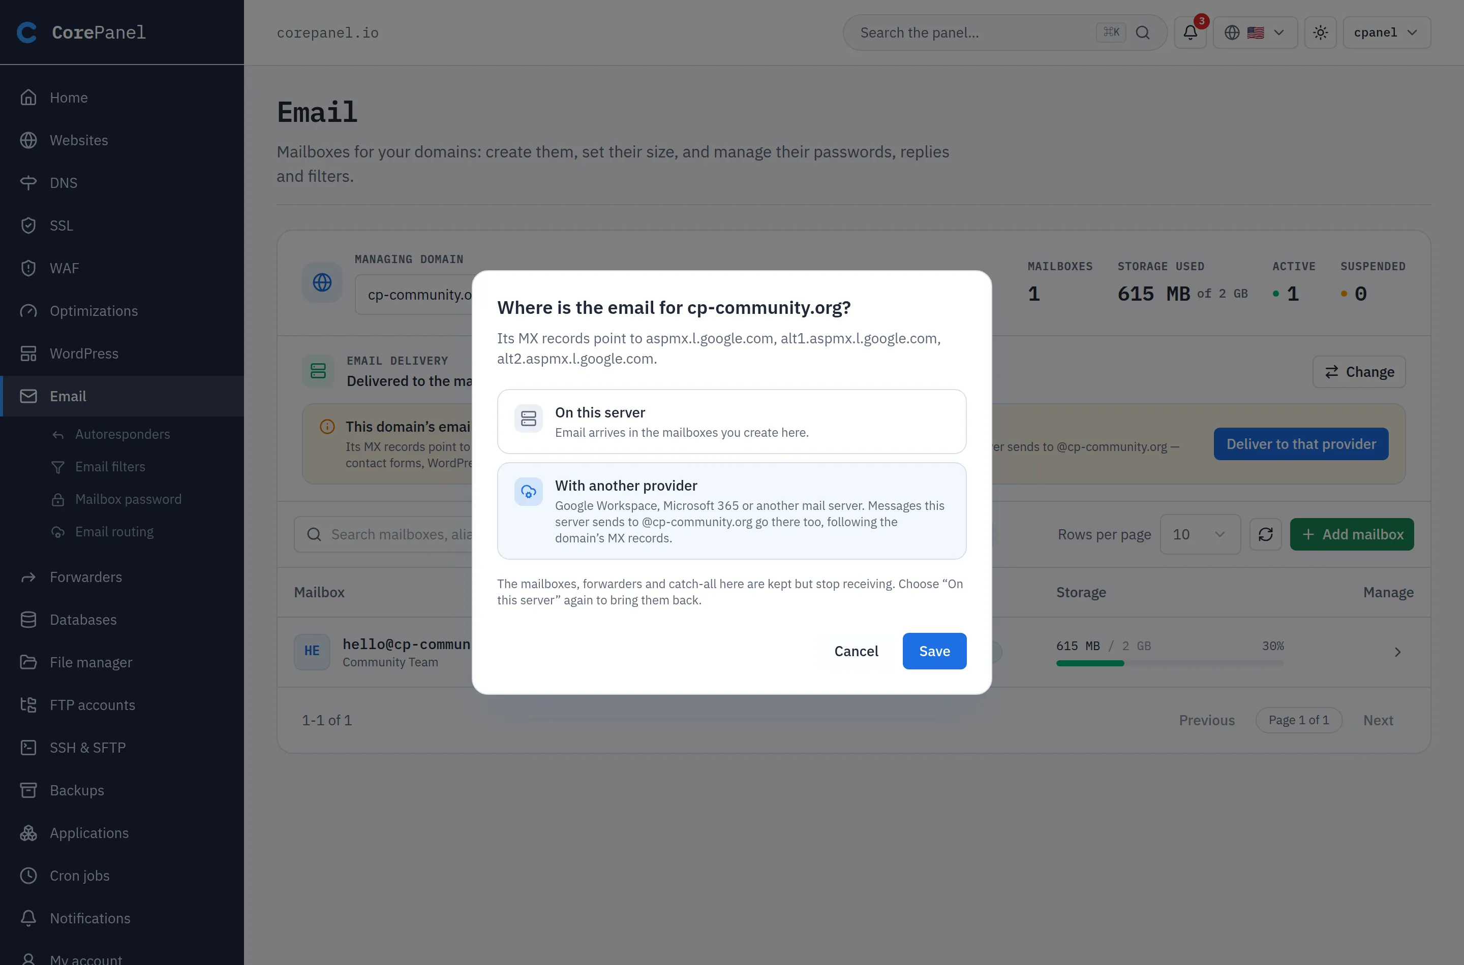Click Save in the dialog

(934, 651)
